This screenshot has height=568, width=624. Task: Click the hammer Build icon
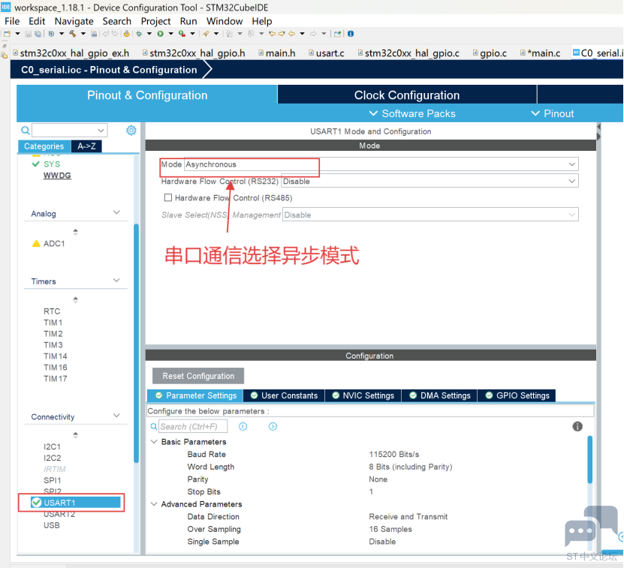(x=72, y=34)
